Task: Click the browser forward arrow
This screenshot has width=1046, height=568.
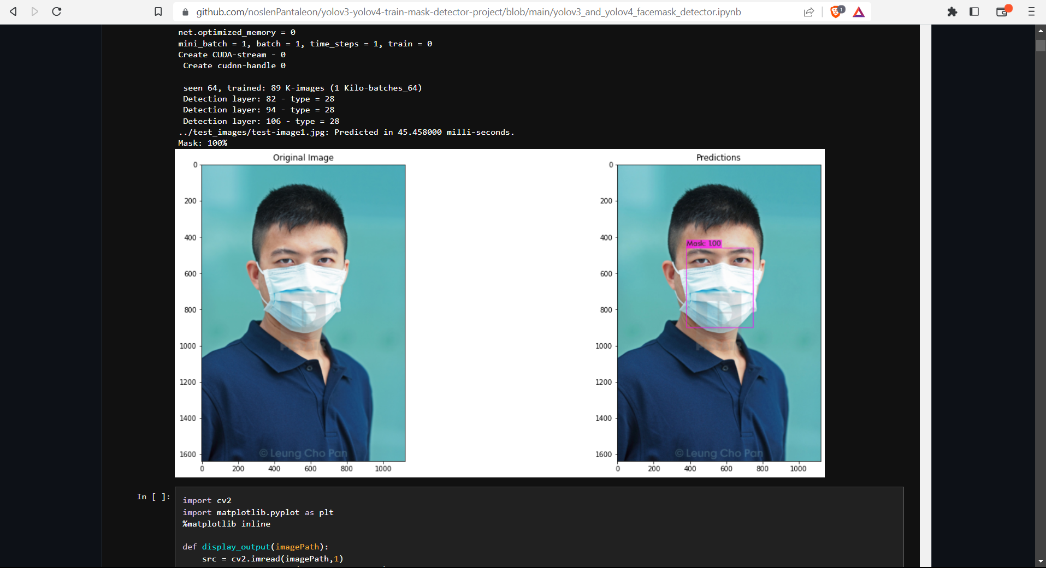Action: click(x=35, y=11)
